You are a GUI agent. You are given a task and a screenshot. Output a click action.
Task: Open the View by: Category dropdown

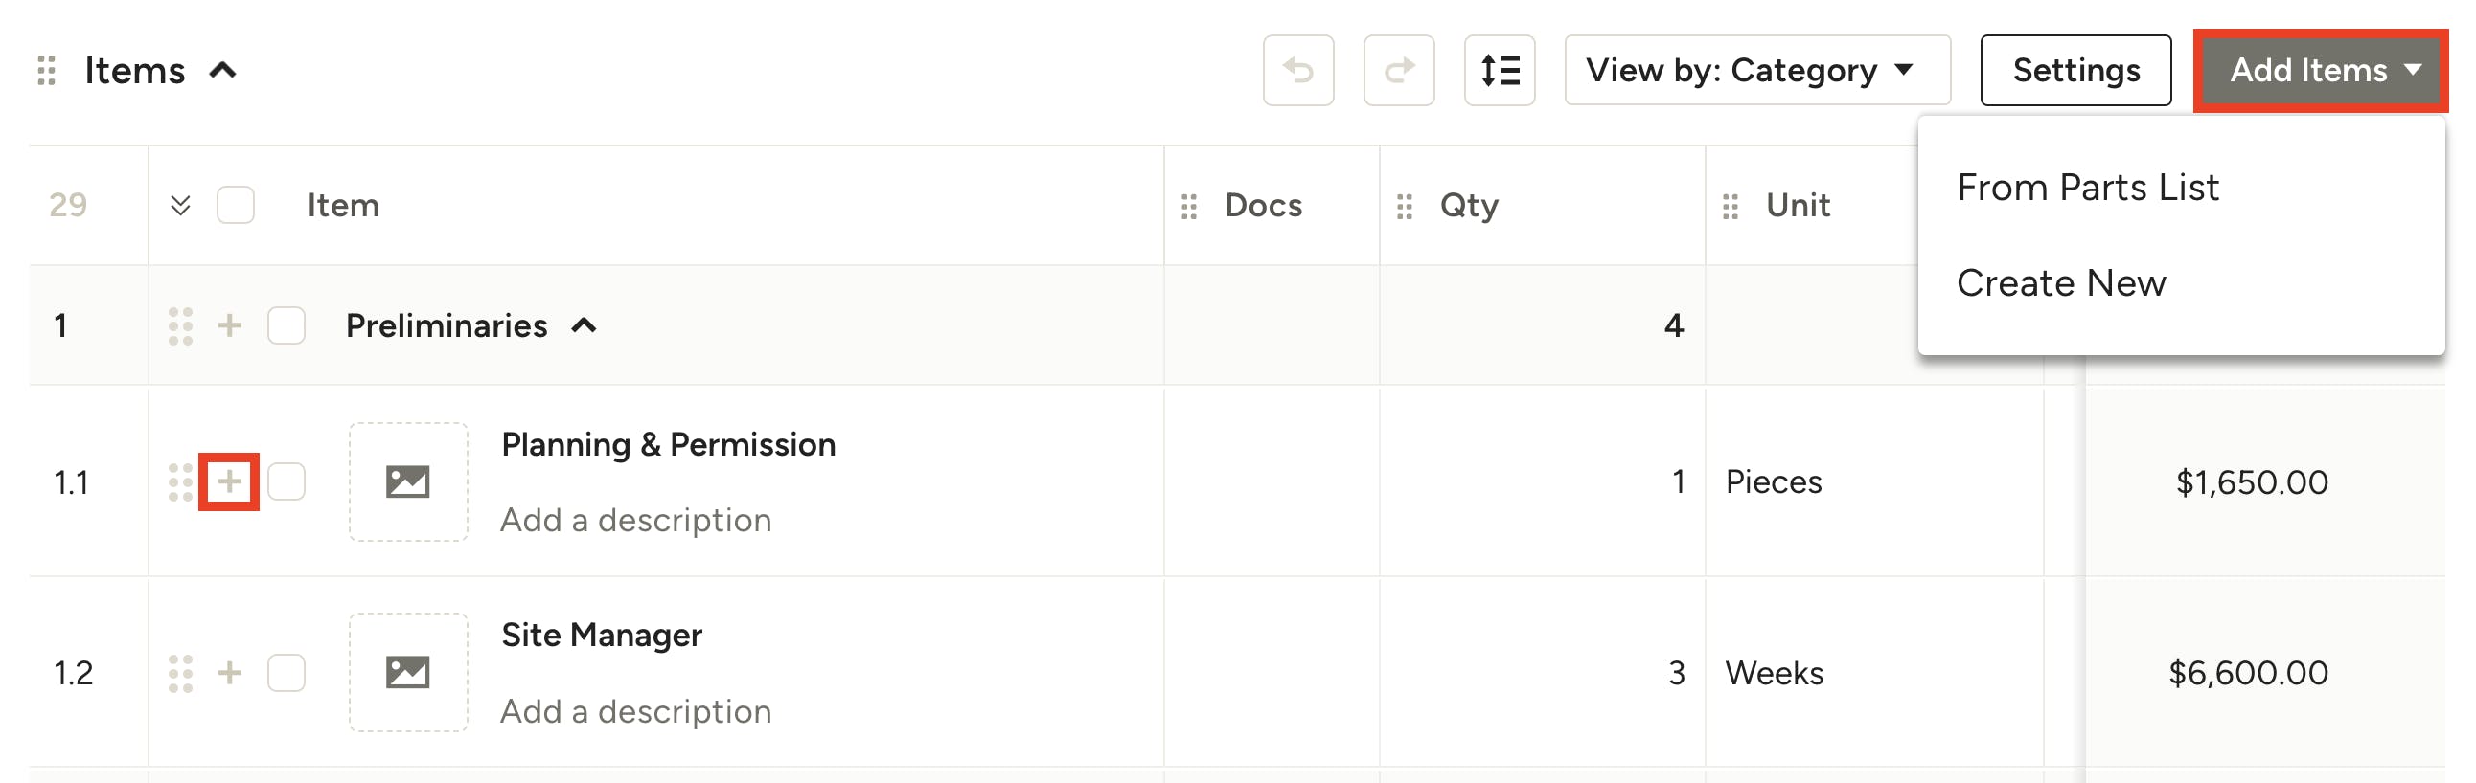[1757, 69]
